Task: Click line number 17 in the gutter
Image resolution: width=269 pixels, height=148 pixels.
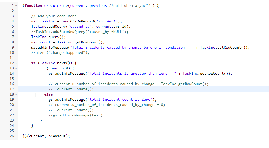Action: tap(12, 89)
